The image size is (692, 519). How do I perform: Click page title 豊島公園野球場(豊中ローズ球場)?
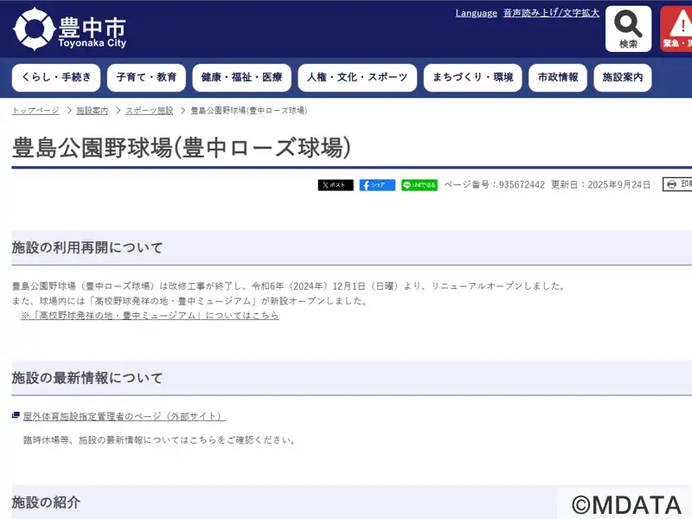(x=182, y=147)
